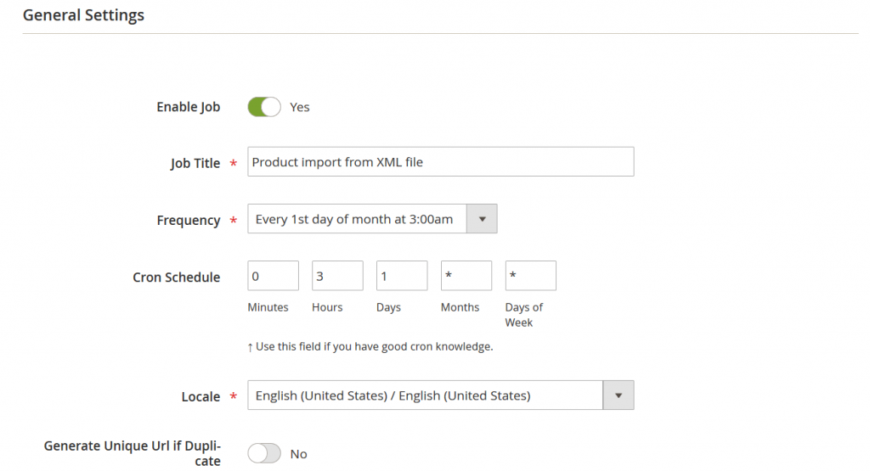Toggle the Enable Job switch off
870x471 pixels.
point(264,107)
